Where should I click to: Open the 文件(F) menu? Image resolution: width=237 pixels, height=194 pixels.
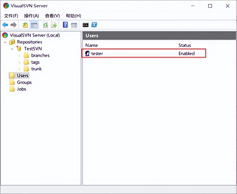pyautogui.click(x=11, y=16)
